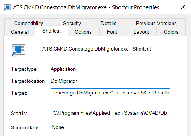Click the Shortcut key field showing None

(x=110, y=128)
